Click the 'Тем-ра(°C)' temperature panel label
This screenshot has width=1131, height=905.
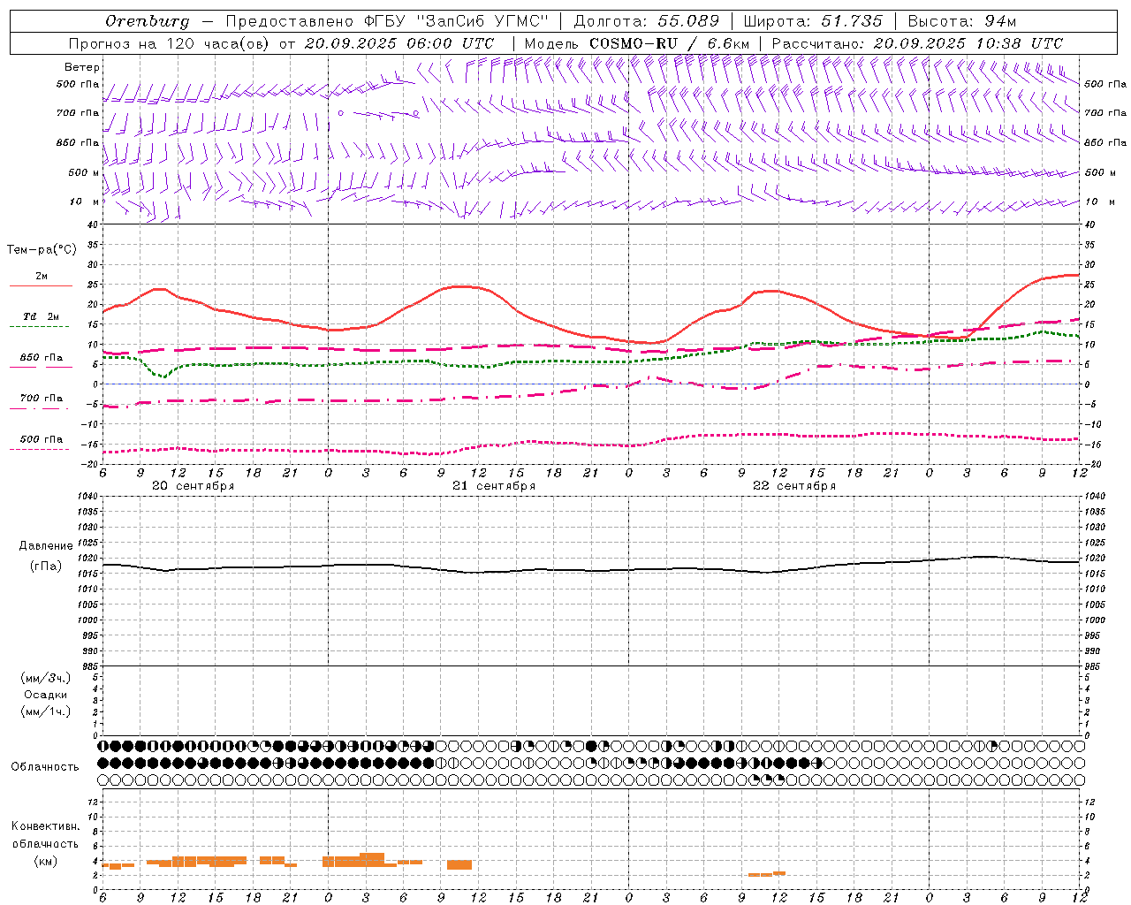click(x=42, y=250)
